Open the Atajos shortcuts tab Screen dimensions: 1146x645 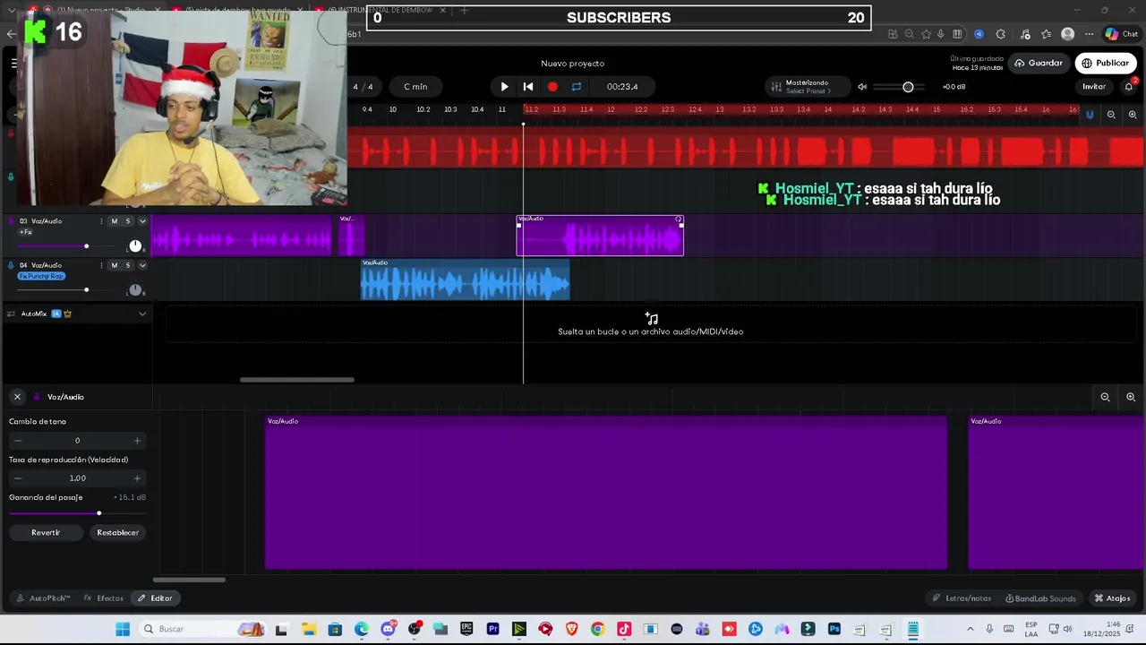(1112, 598)
